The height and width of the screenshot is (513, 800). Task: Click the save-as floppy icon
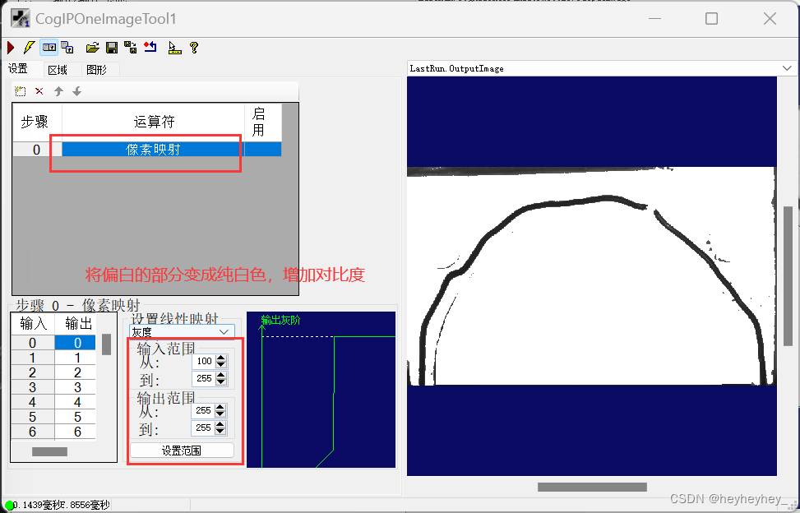[130, 48]
